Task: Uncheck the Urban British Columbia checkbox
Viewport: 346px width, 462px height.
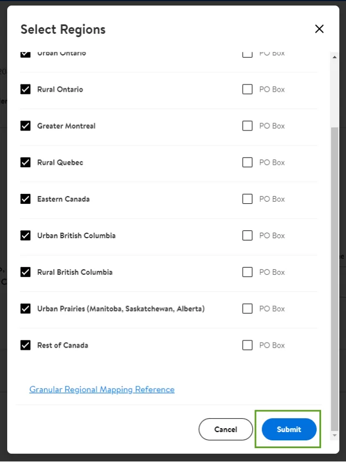Action: (x=26, y=235)
